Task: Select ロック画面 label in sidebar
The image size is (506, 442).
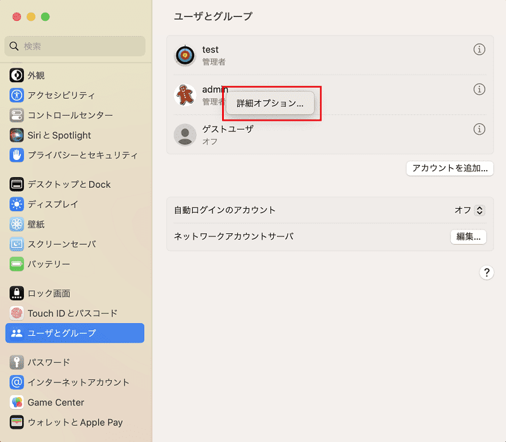Action: (x=49, y=293)
